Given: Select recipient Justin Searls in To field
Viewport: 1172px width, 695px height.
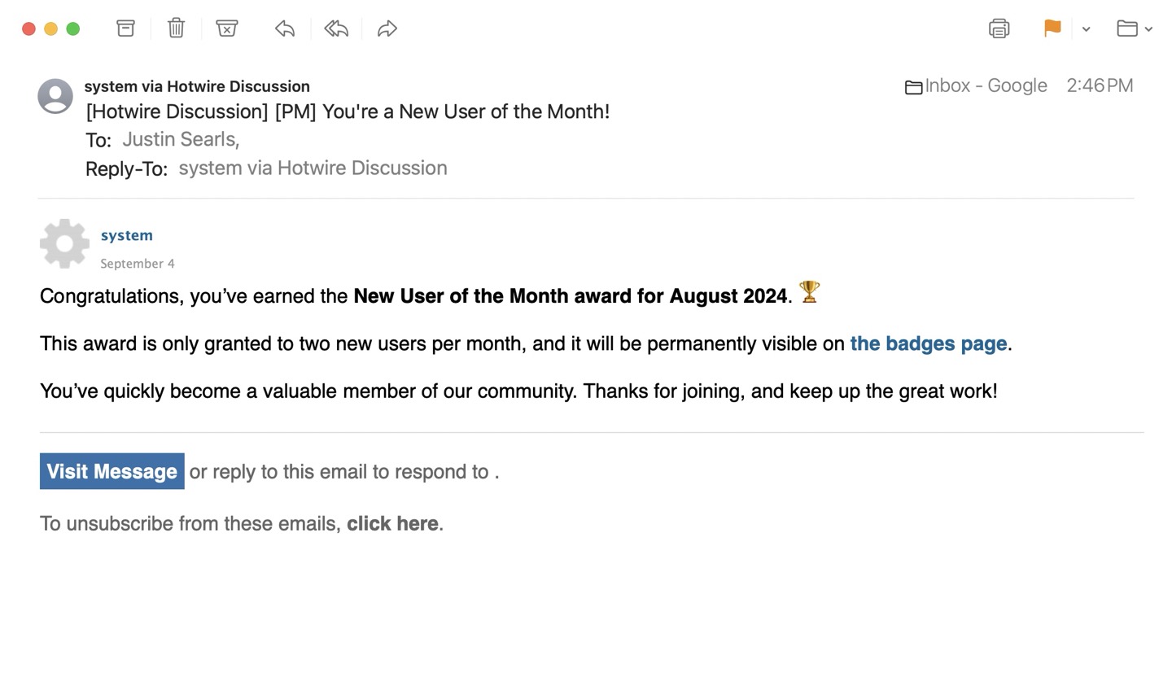Looking at the screenshot, I should coord(179,139).
